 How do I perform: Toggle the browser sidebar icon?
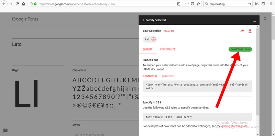pyautogui.click(x=263, y=4)
